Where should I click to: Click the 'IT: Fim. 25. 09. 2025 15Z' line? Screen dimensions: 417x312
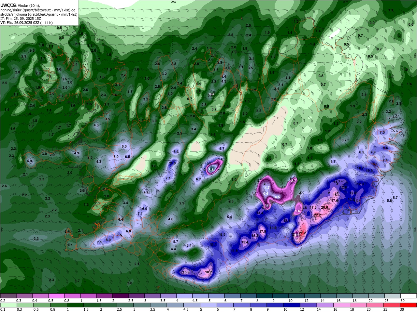click(20, 19)
